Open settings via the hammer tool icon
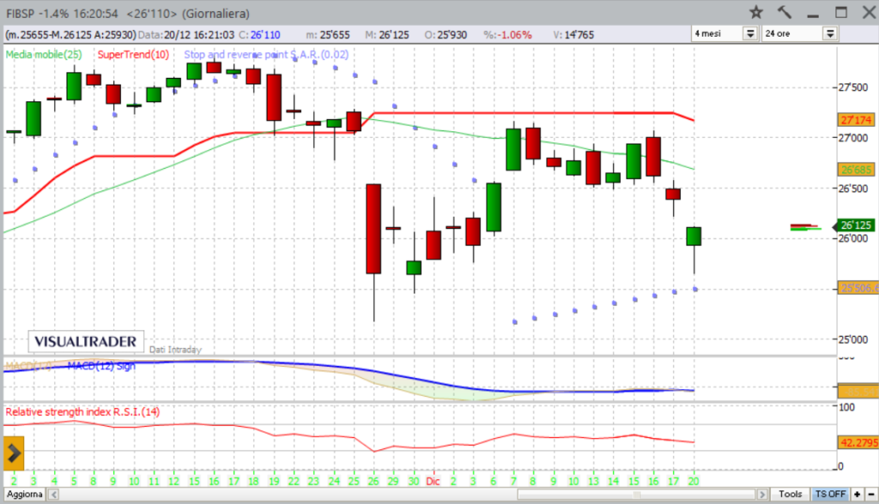879x504 pixels. tap(785, 12)
